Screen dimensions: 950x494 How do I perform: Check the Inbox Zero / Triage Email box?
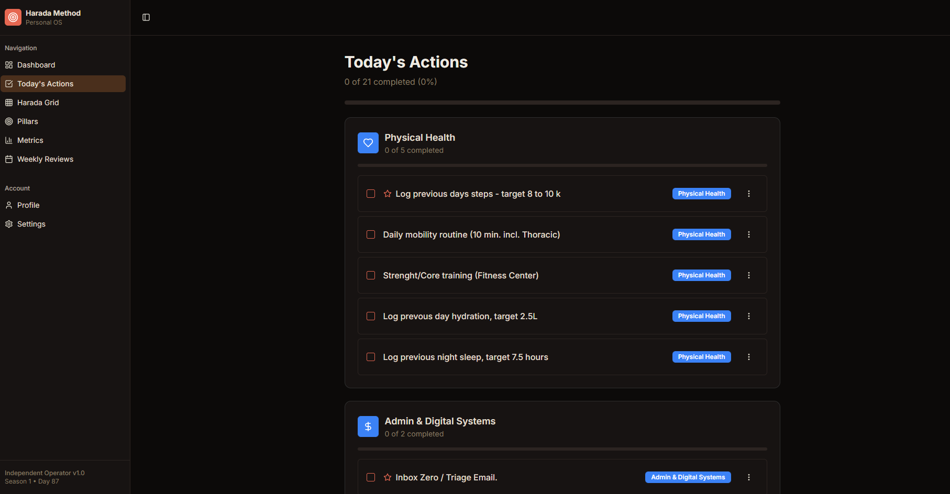[x=371, y=477]
